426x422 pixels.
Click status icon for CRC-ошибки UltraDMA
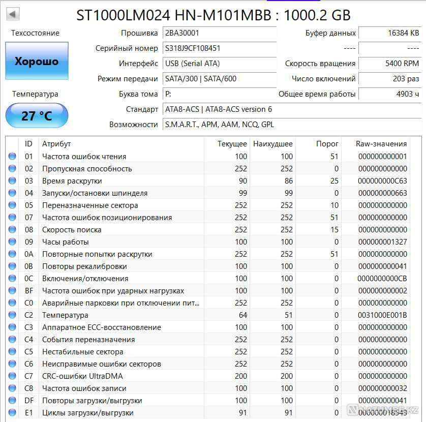click(x=12, y=376)
